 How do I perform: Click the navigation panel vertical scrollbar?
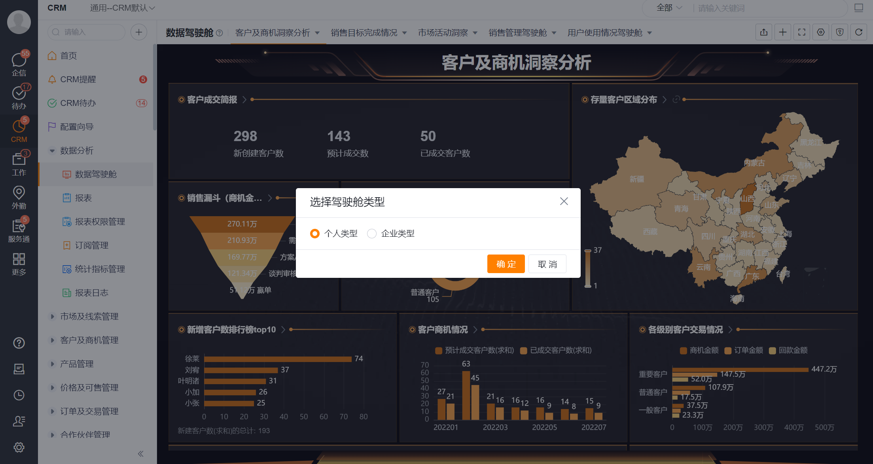tap(155, 87)
